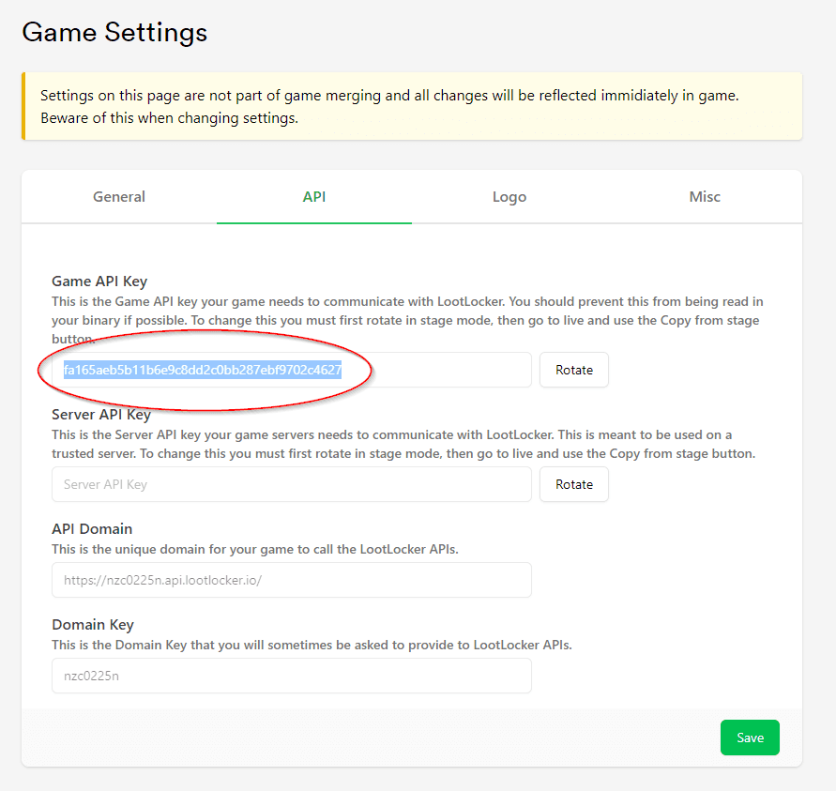Viewport: 836px width, 791px height.
Task: Click the Game API Key description text
Action: point(405,311)
